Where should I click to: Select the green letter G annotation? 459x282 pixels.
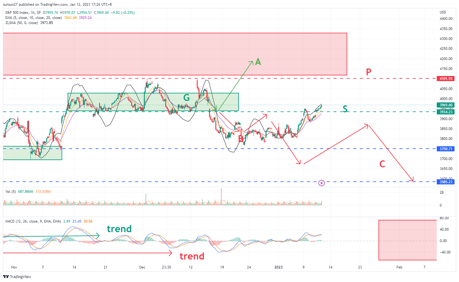[x=187, y=98]
